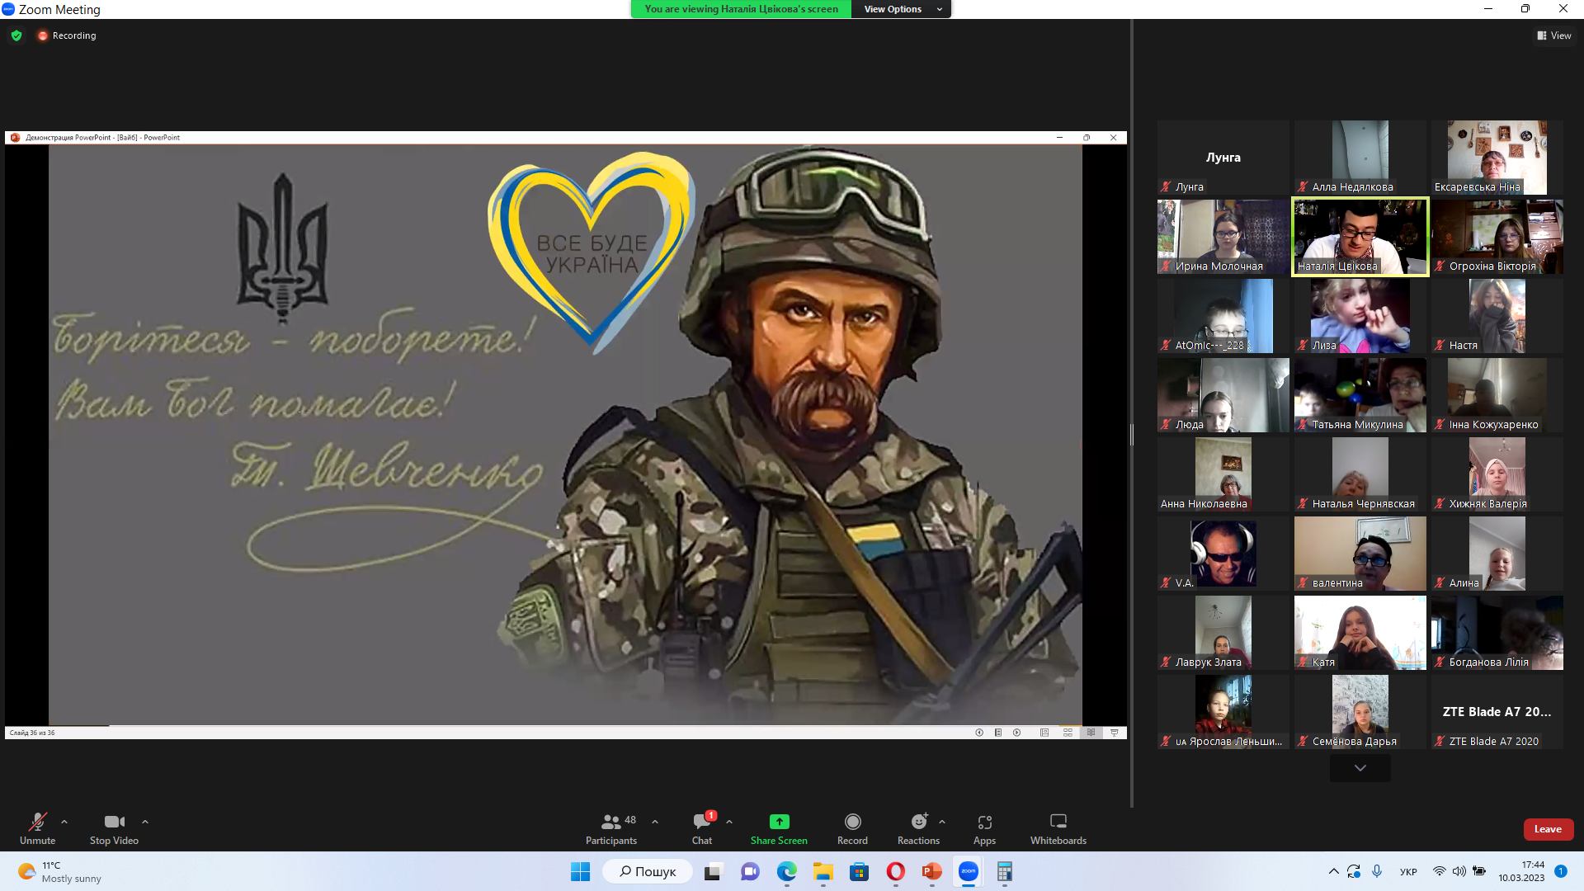
Task: Open the Chat panel
Action: click(x=702, y=828)
